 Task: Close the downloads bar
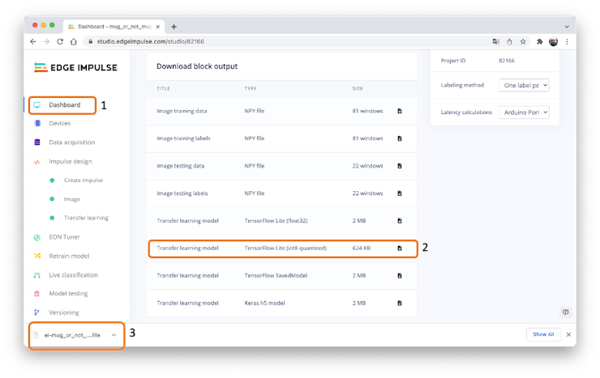point(568,334)
